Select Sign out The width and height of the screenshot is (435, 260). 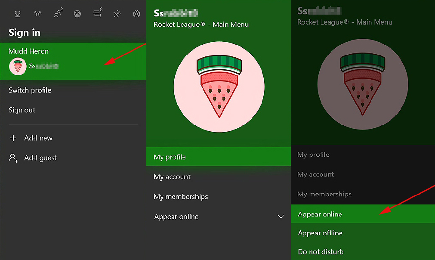[22, 110]
